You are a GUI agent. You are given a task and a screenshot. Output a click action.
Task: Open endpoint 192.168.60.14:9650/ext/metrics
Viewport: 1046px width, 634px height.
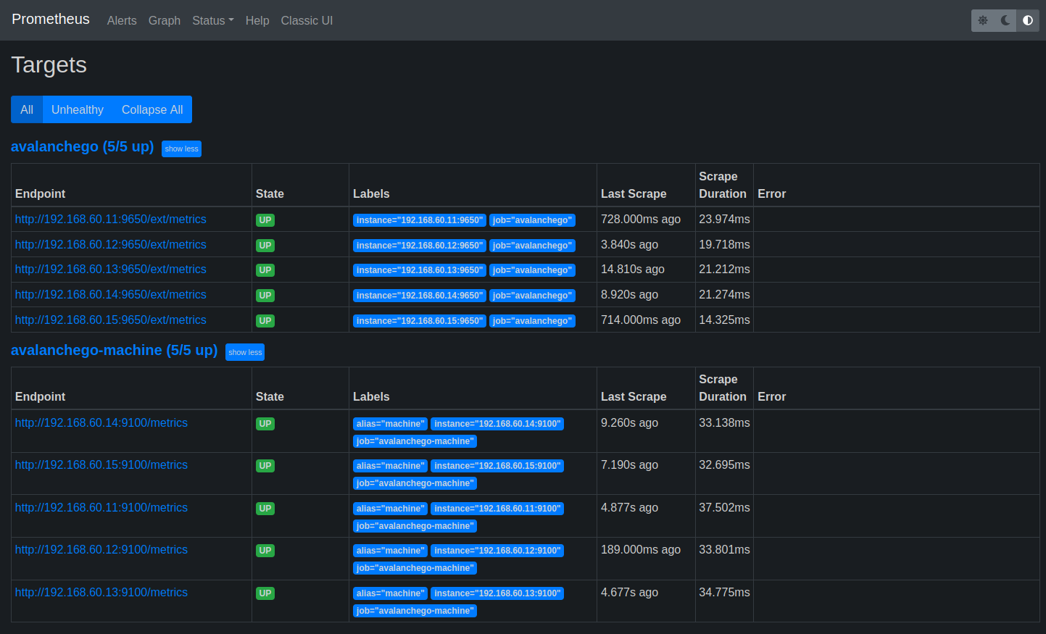pyautogui.click(x=111, y=295)
